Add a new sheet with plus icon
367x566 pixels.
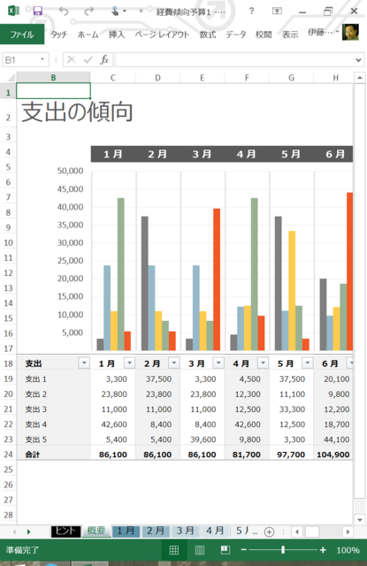point(269,532)
